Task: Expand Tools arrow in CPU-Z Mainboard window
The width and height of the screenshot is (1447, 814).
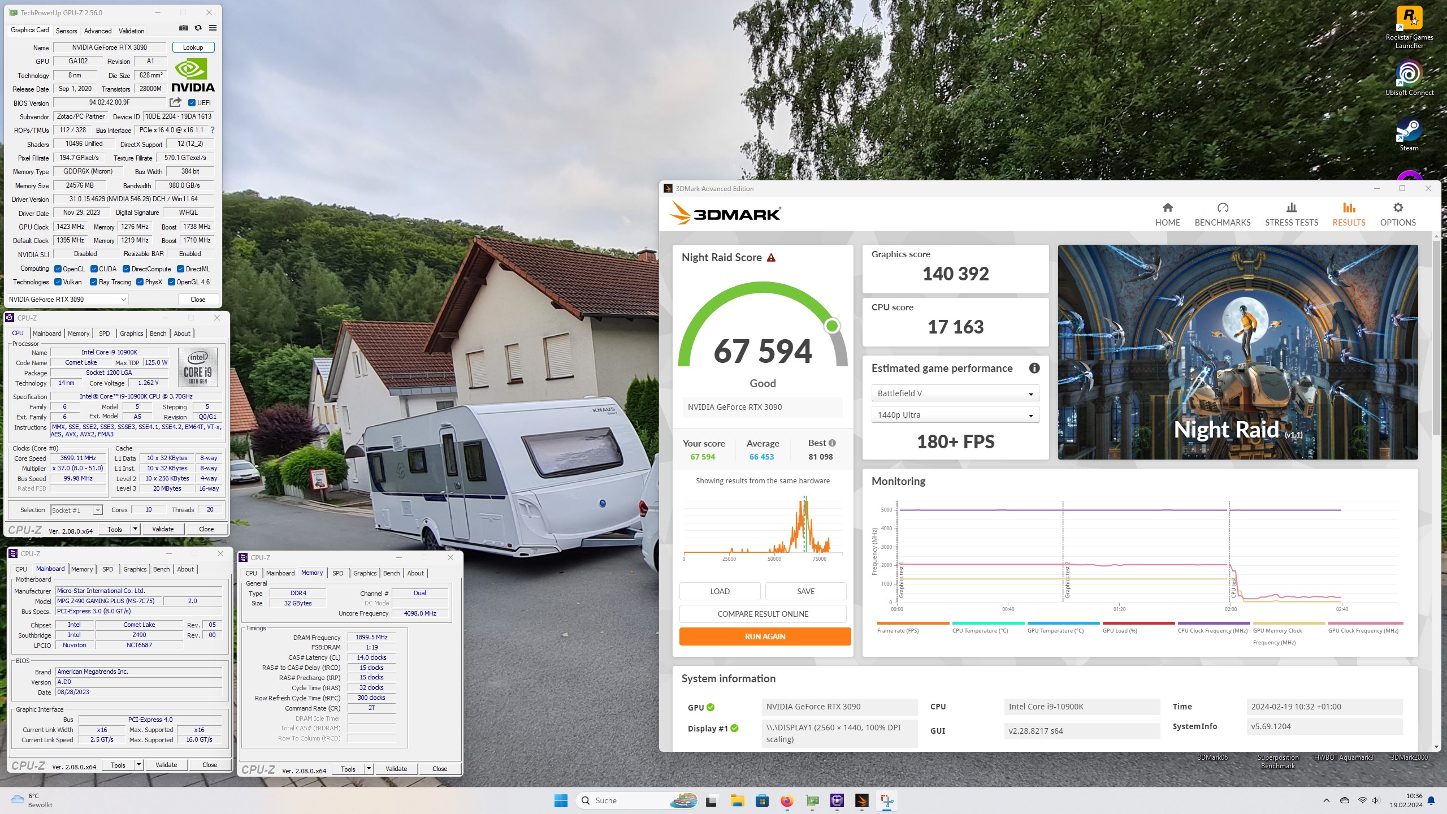Action: (x=138, y=765)
